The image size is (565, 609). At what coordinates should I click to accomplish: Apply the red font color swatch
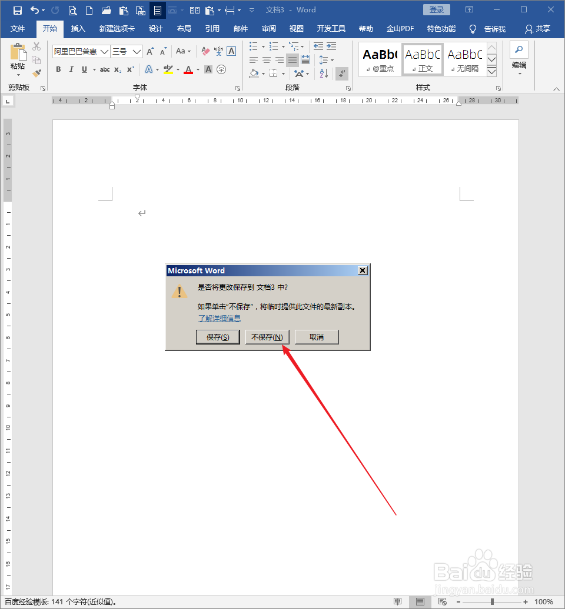click(188, 70)
